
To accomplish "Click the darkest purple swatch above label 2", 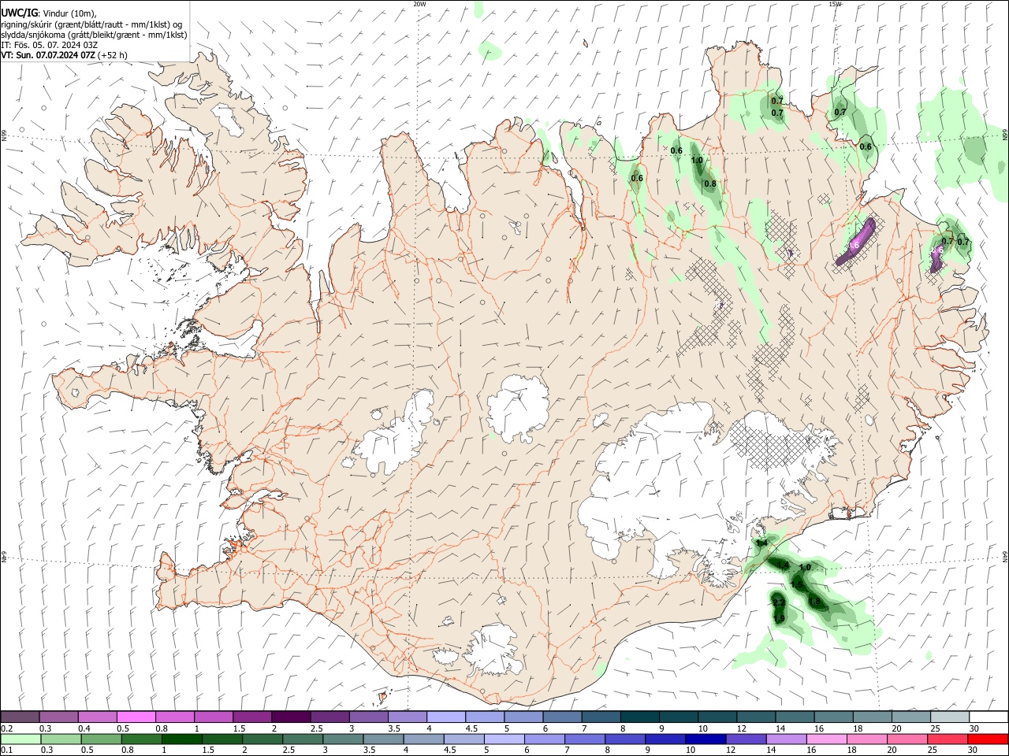I will point(291,717).
